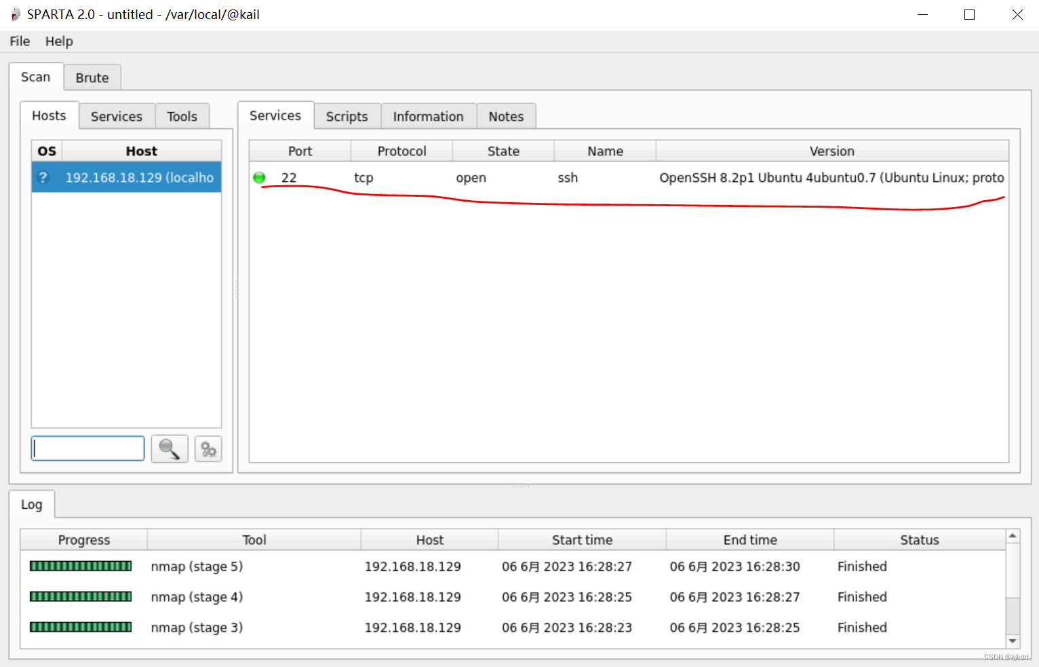Click Status column header in log
The width and height of the screenshot is (1039, 667).
click(920, 539)
